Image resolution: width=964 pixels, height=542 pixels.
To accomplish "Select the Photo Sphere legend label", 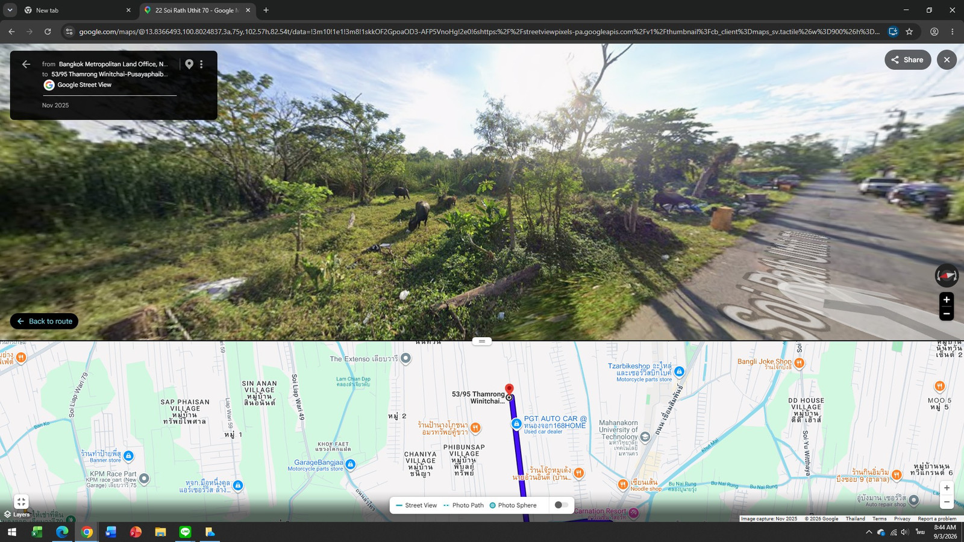I will pyautogui.click(x=517, y=505).
